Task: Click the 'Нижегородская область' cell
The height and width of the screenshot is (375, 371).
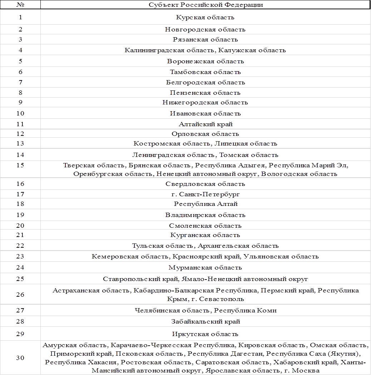Action: coord(206,102)
